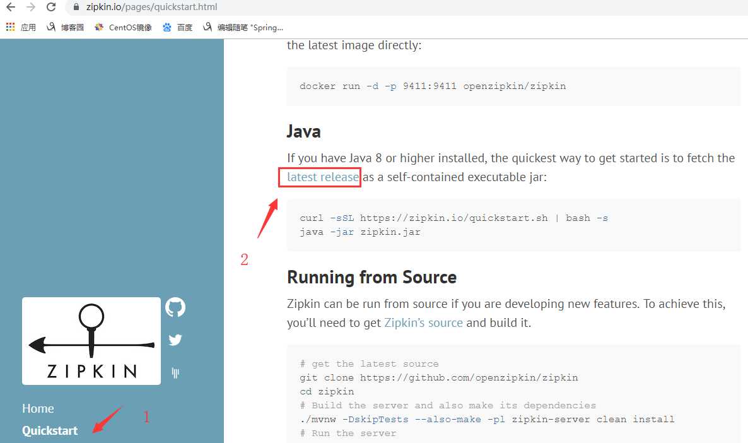Open the CentOS镜像 bookmark
This screenshot has height=443, width=748.
(124, 27)
